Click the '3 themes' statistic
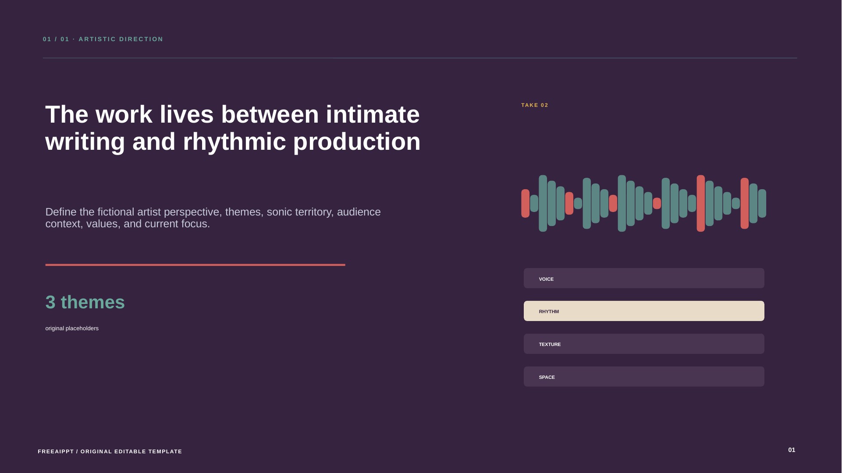Screen dimensions: 842x473 pos(85,302)
